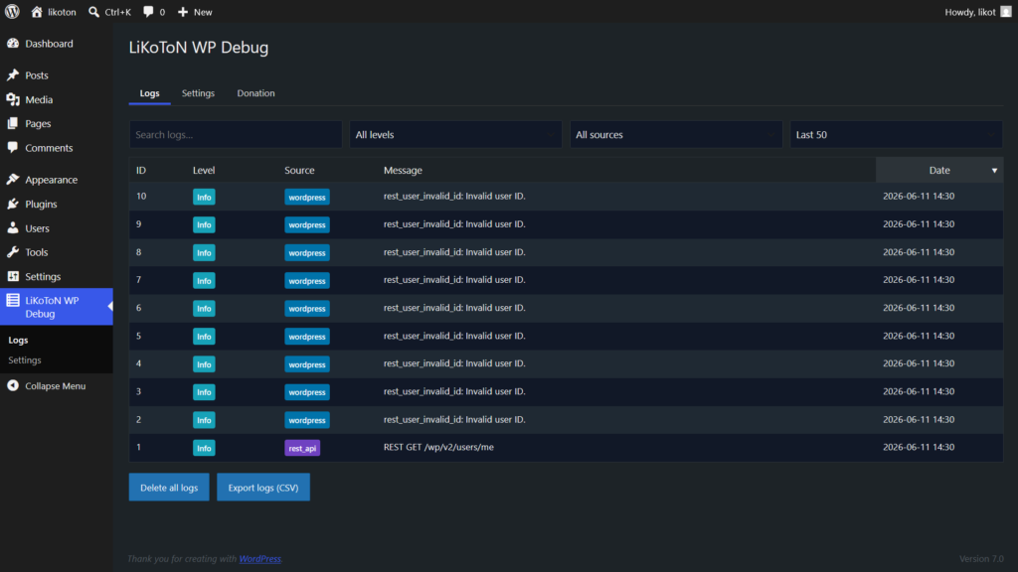Open the likoton home site icon
1018x572 pixels.
click(37, 12)
